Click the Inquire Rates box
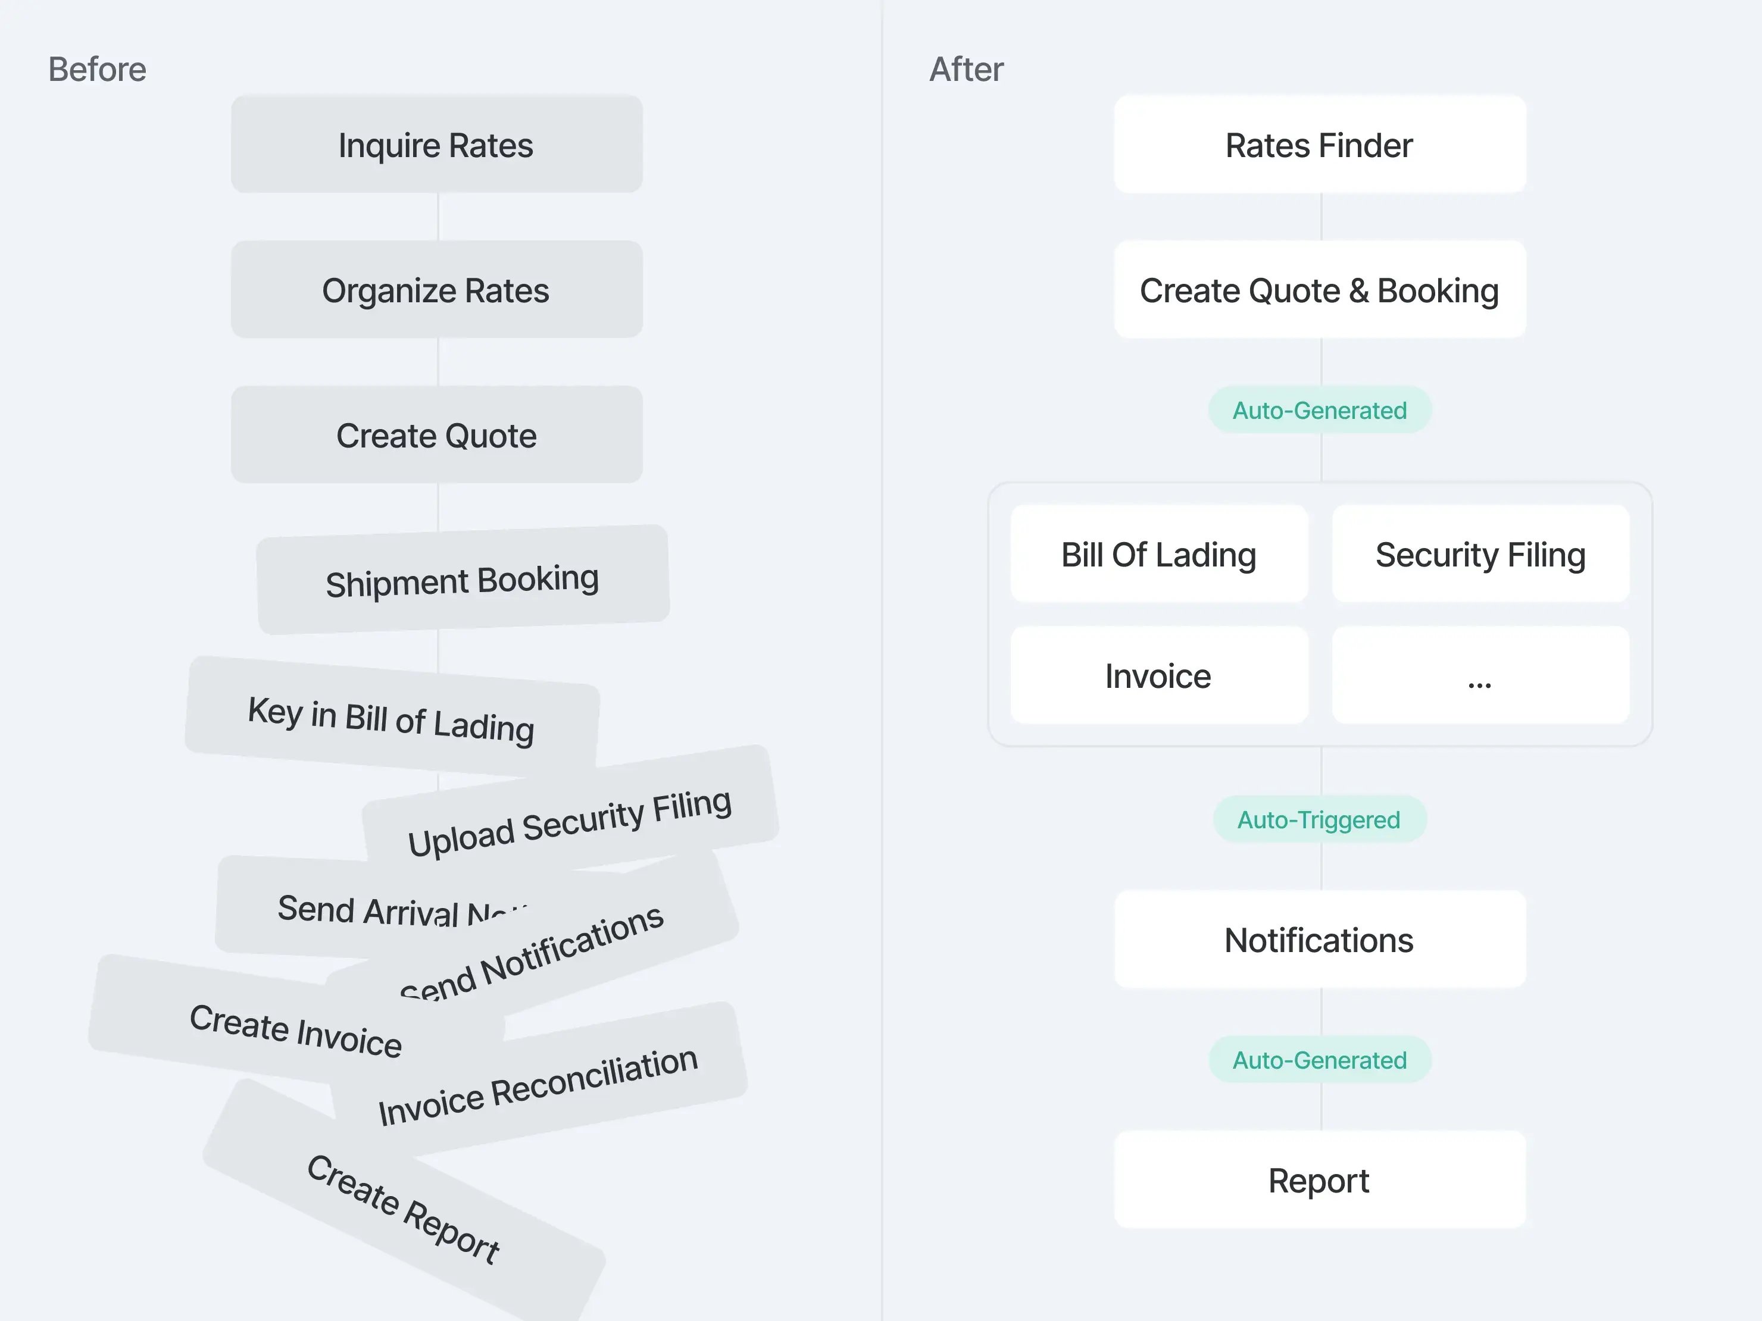Image resolution: width=1762 pixels, height=1321 pixels. pyautogui.click(x=436, y=145)
